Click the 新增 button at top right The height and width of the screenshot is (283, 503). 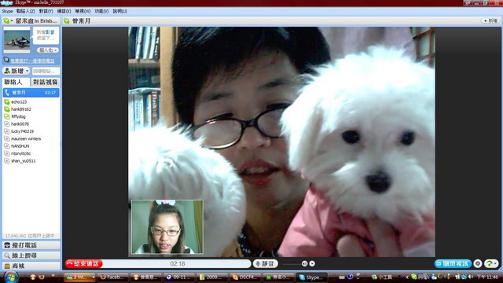coord(490,21)
